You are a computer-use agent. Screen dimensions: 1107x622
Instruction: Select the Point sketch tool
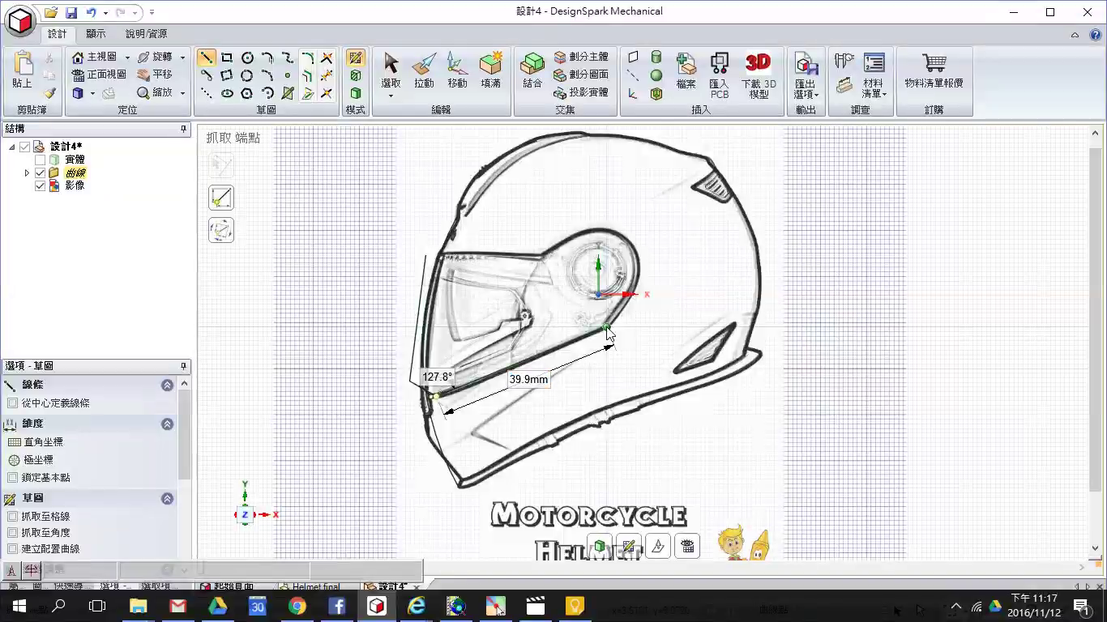tap(287, 75)
